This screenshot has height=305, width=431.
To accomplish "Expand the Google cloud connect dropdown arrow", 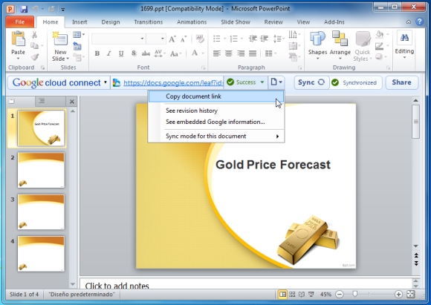I will coord(106,82).
